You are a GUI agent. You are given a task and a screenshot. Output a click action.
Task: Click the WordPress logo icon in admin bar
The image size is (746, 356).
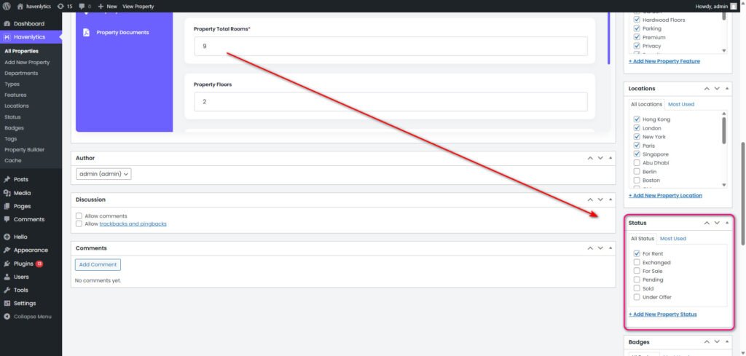(7, 6)
